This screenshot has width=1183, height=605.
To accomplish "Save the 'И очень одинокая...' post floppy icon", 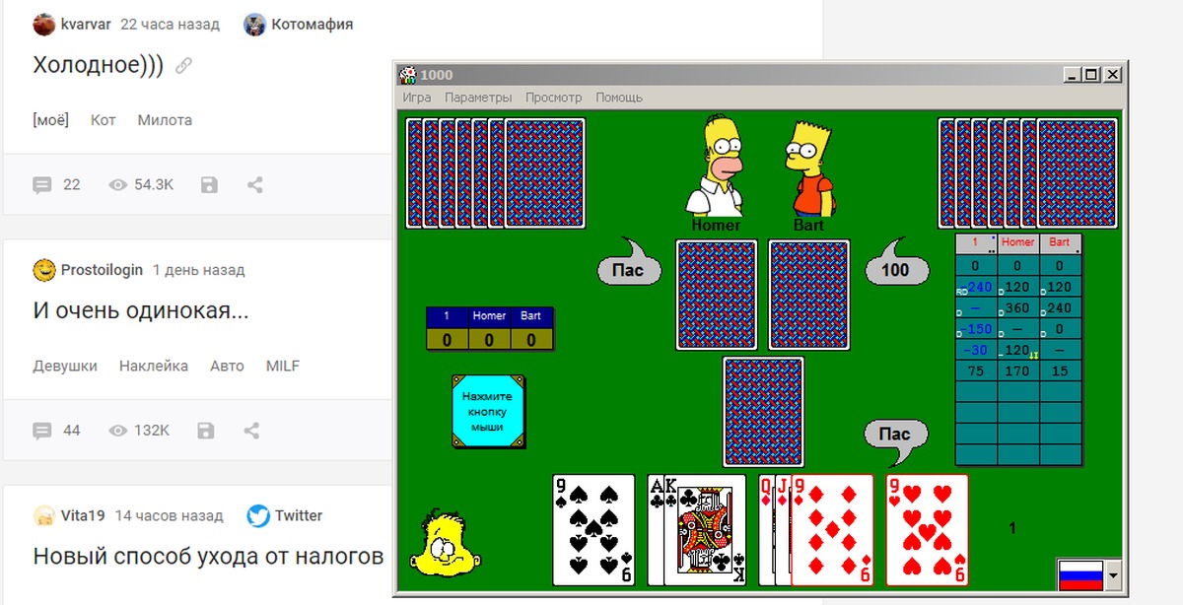I will point(206,431).
